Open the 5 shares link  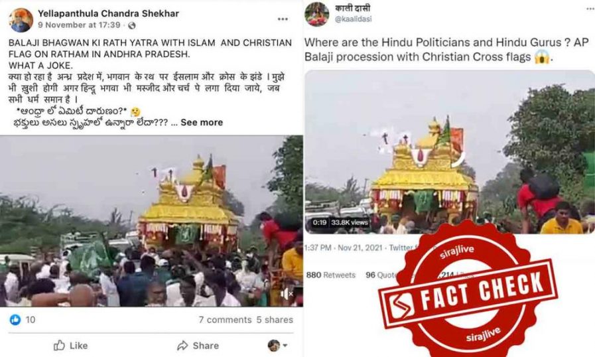(x=275, y=320)
